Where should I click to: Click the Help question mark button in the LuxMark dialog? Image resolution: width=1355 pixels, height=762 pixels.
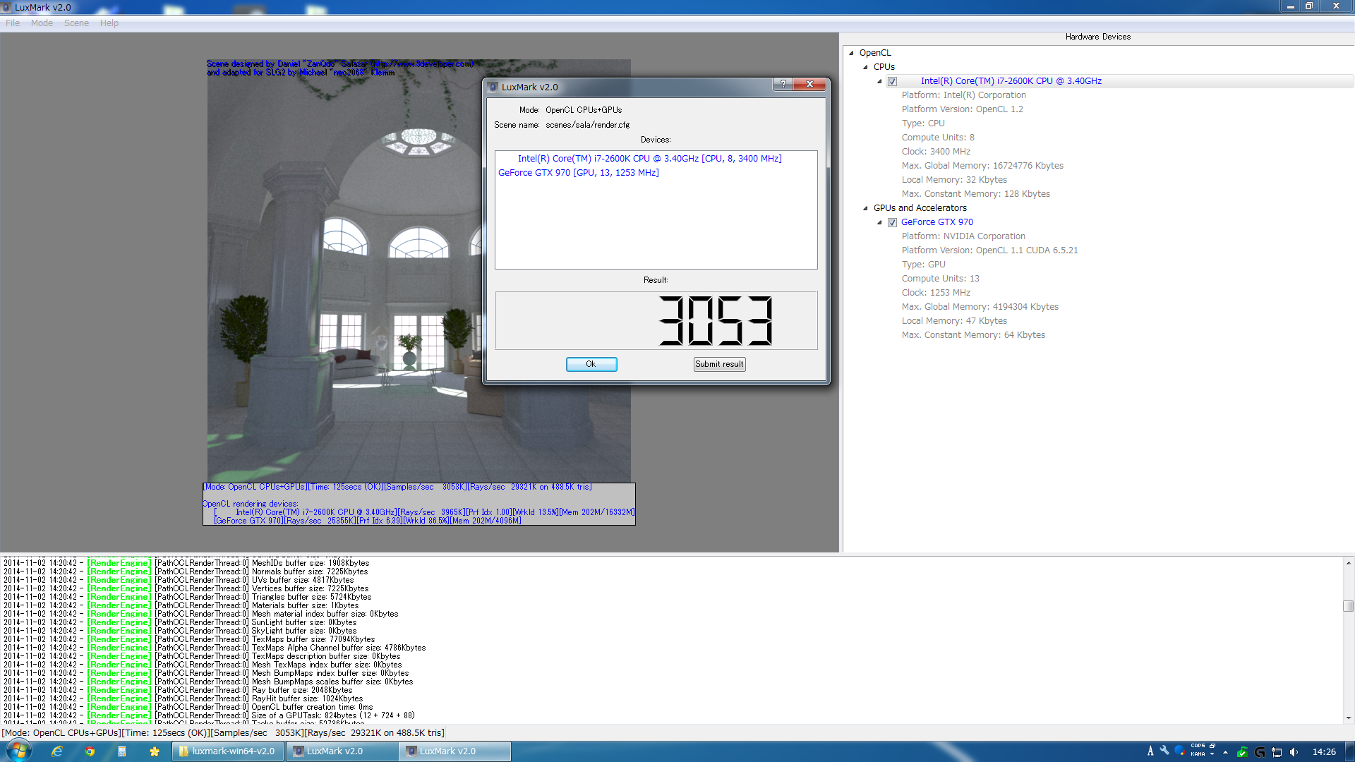tap(783, 84)
